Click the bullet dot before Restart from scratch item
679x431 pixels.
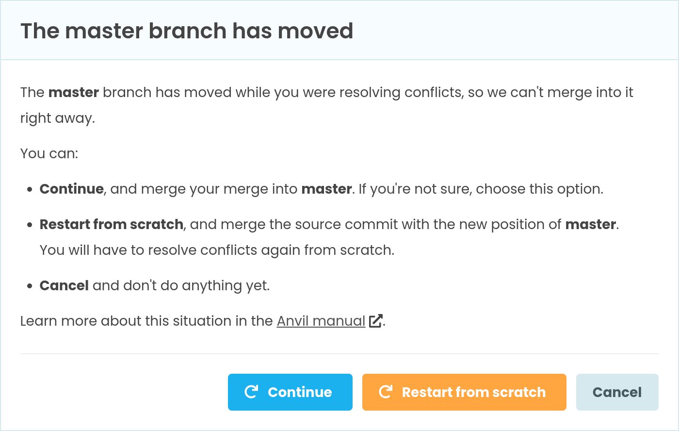[30, 225]
